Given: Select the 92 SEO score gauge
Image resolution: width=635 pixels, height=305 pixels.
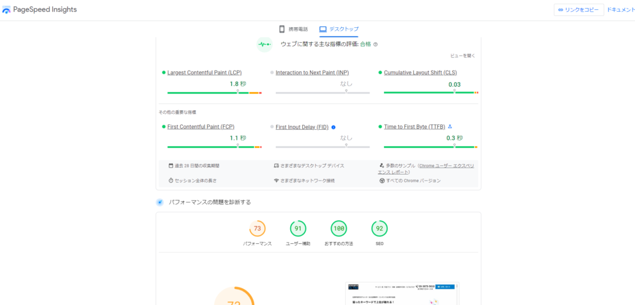Looking at the screenshot, I should coord(380,229).
